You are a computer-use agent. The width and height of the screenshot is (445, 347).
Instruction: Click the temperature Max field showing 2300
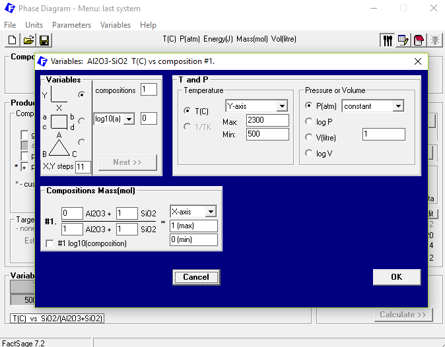pos(267,120)
